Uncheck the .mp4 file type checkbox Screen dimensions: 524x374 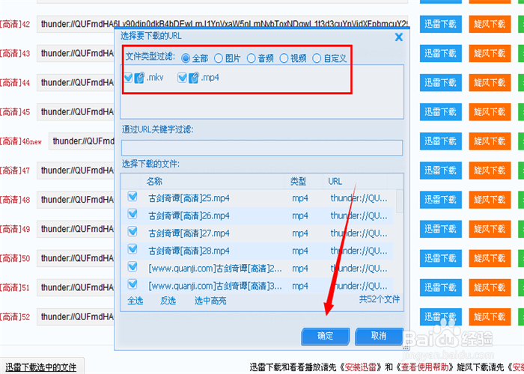pyautogui.click(x=182, y=78)
